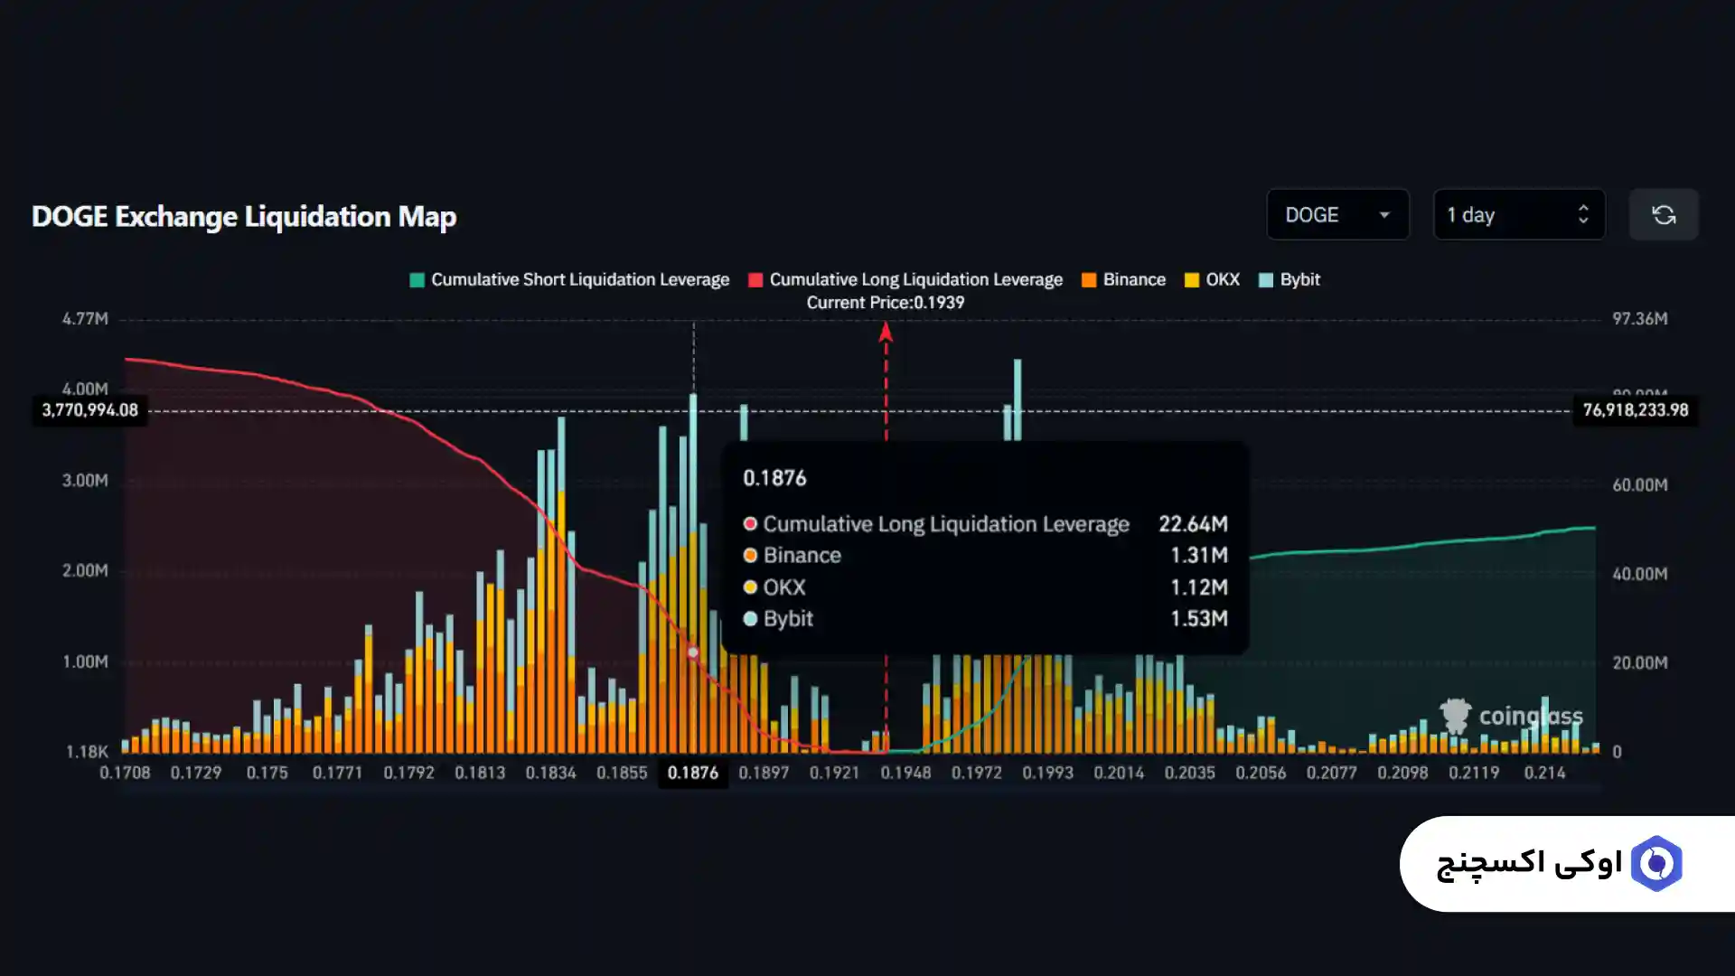
Task: Click the Binance orange legend square
Action: pos(1089,280)
